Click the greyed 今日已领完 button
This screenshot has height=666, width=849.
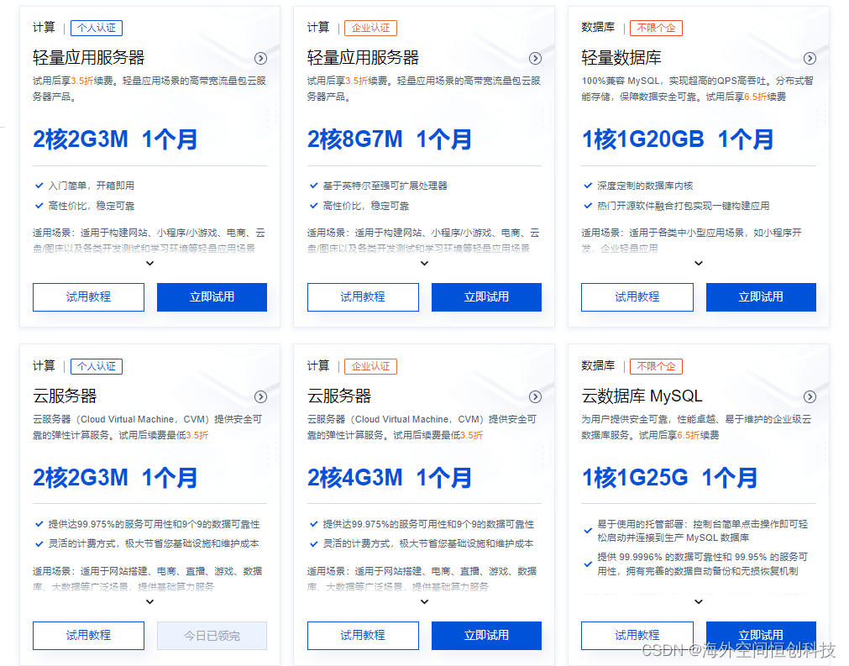[212, 635]
